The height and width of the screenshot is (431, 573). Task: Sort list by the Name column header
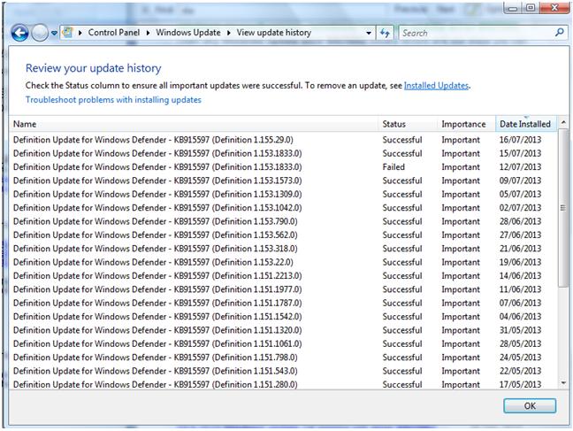point(194,124)
